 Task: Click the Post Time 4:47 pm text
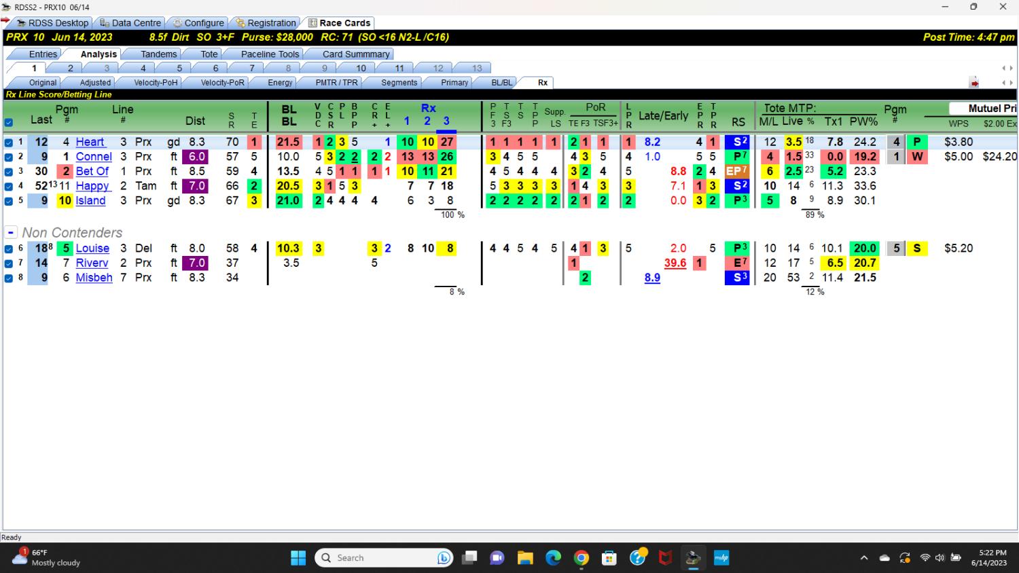pyautogui.click(x=968, y=37)
